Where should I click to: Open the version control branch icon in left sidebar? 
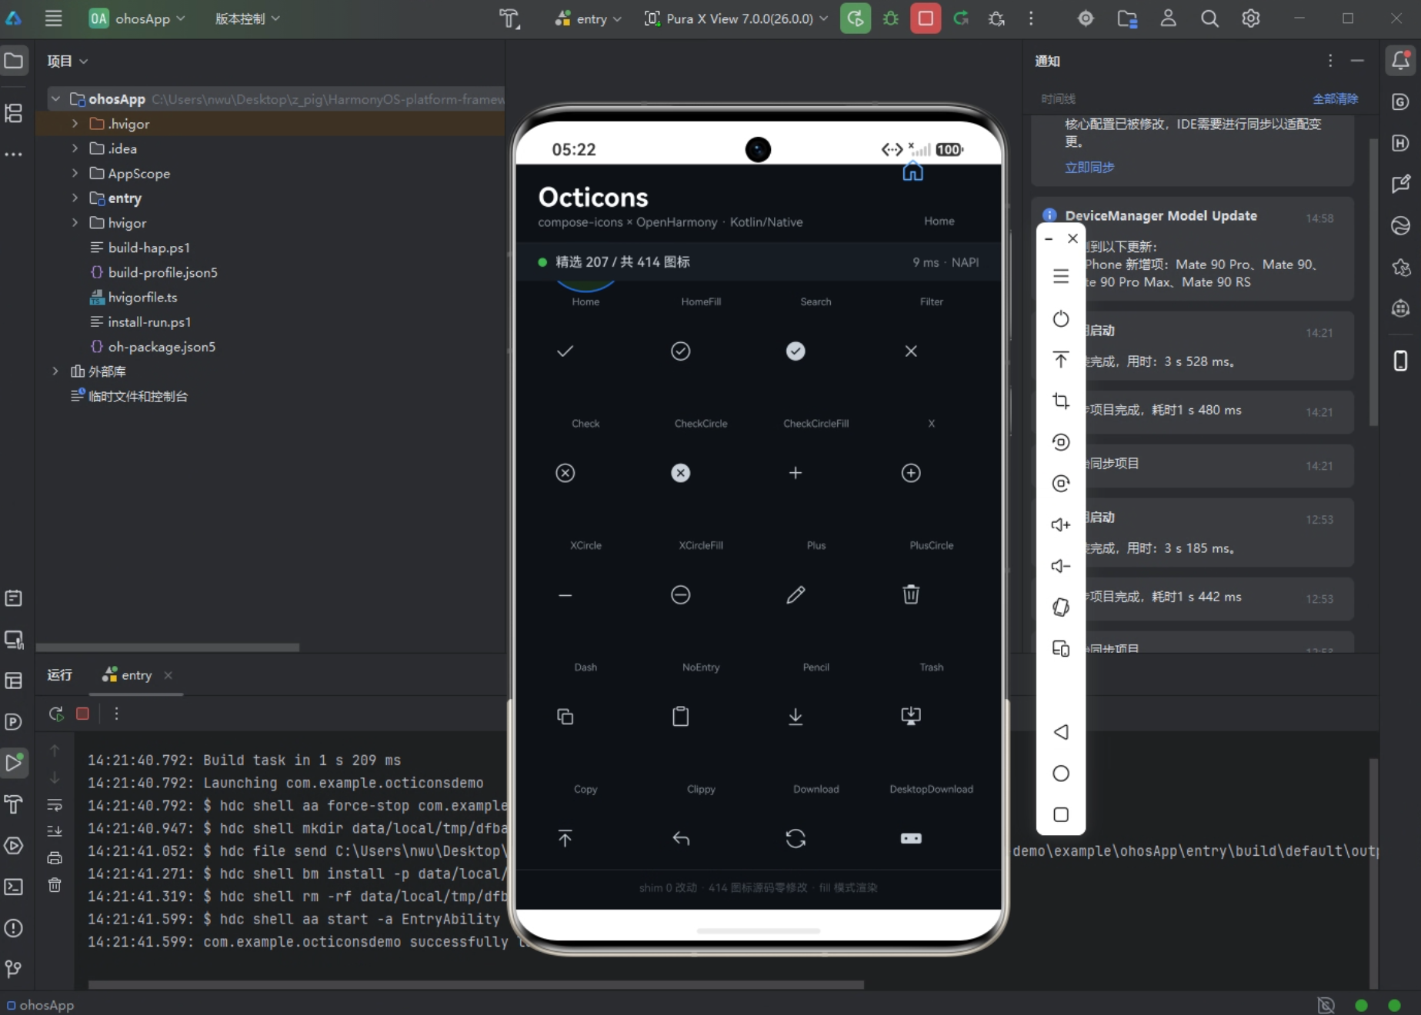point(14,969)
